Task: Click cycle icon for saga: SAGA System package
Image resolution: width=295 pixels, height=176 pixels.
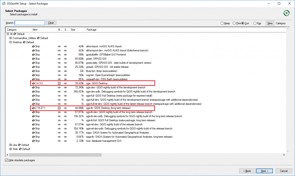Action: point(33,133)
